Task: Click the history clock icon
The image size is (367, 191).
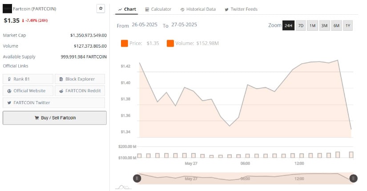Action: pos(182,10)
